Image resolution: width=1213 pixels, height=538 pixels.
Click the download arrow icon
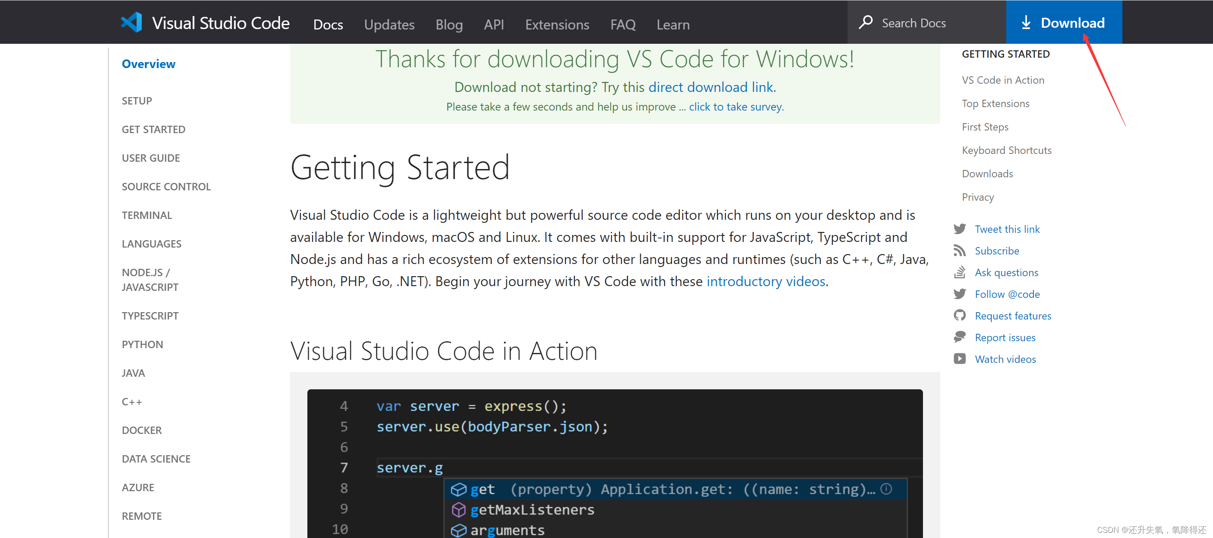(1026, 23)
